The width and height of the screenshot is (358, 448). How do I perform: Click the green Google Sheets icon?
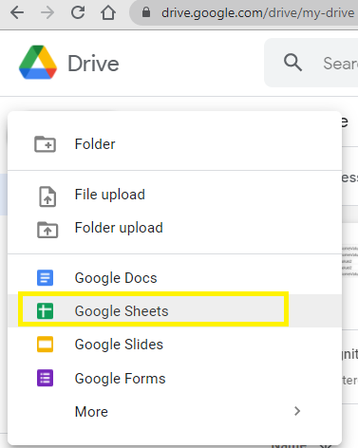(x=45, y=310)
